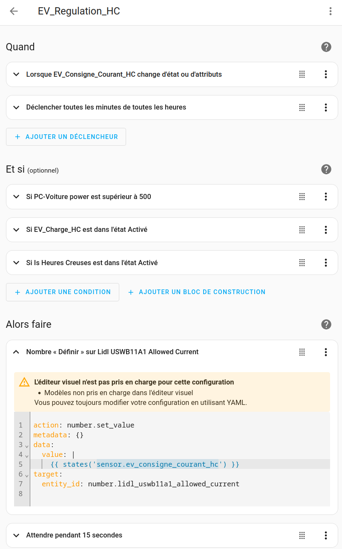Open help for the Alors faire section
The width and height of the screenshot is (342, 549).
(x=326, y=324)
